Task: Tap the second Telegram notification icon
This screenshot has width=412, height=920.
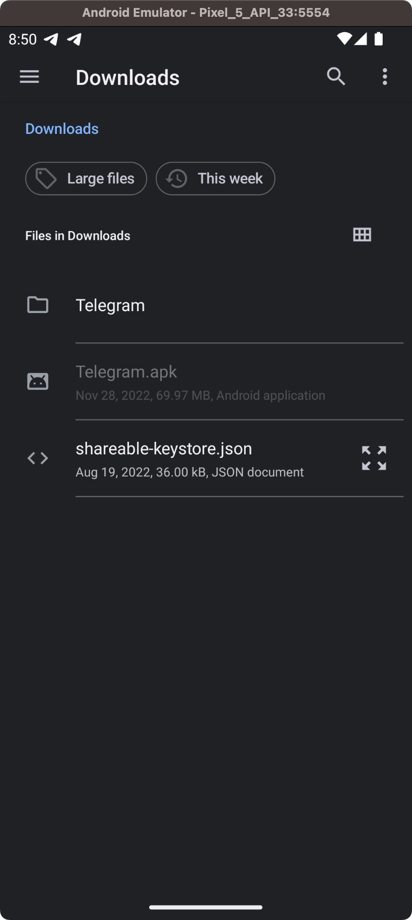Action: pos(75,39)
